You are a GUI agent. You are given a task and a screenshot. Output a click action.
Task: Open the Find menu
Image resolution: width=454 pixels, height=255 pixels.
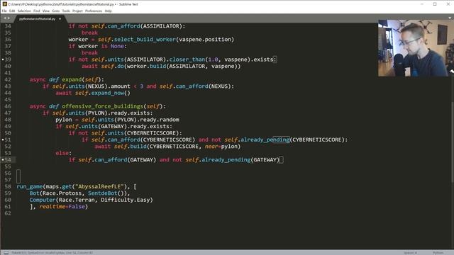coord(36,11)
